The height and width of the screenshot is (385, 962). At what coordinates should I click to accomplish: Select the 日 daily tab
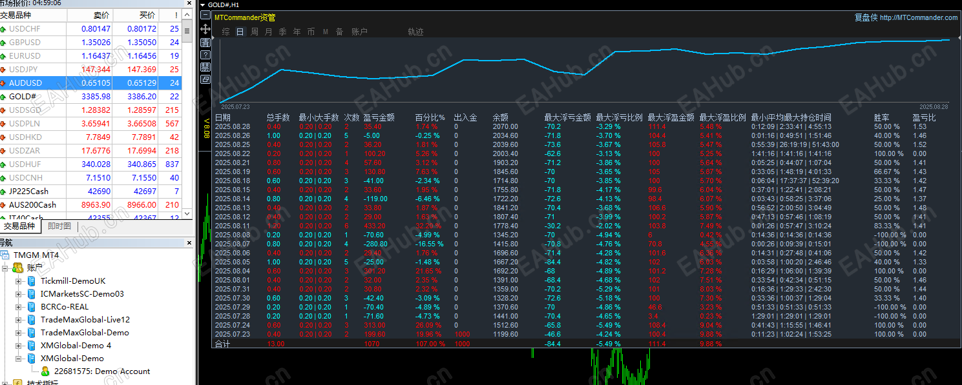tap(240, 32)
